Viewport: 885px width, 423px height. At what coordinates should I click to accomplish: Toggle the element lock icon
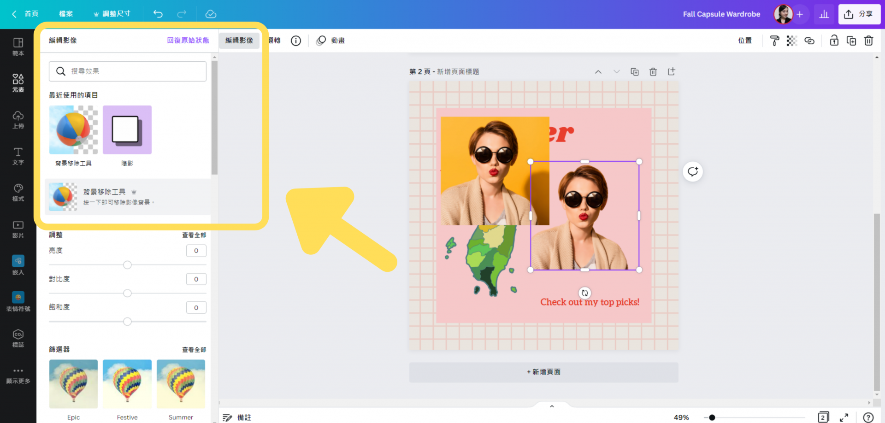tap(834, 41)
